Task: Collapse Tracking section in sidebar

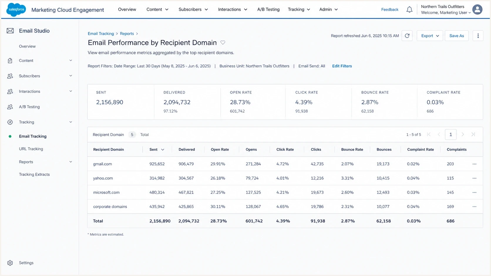Action: point(71,122)
